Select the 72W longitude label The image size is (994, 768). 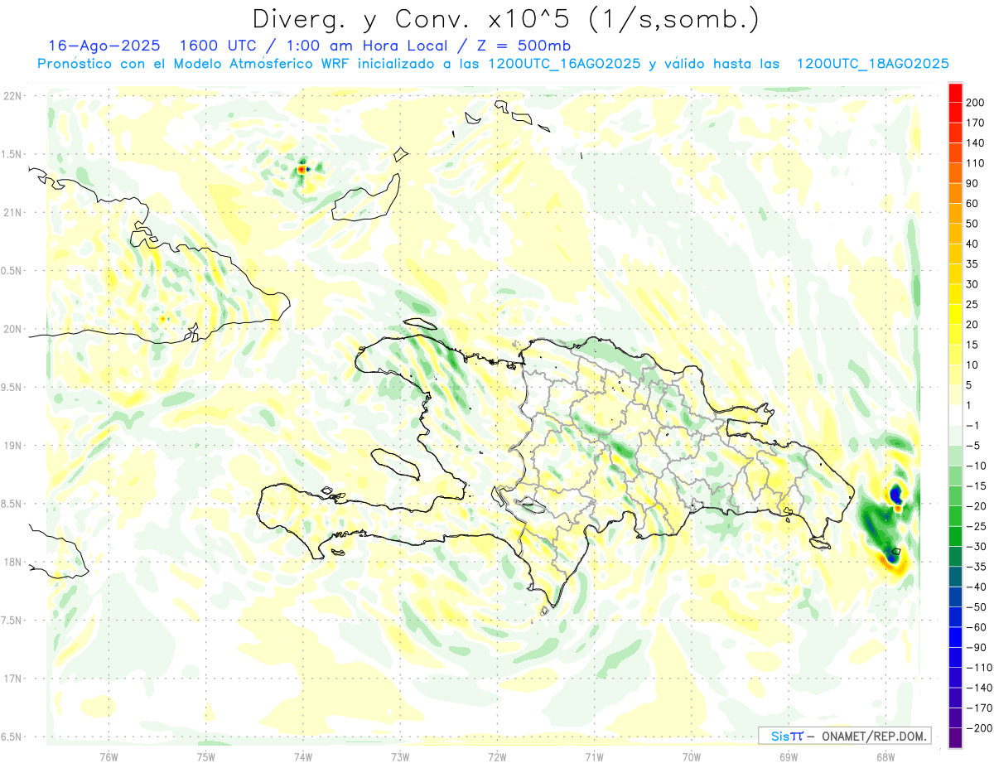click(x=497, y=756)
